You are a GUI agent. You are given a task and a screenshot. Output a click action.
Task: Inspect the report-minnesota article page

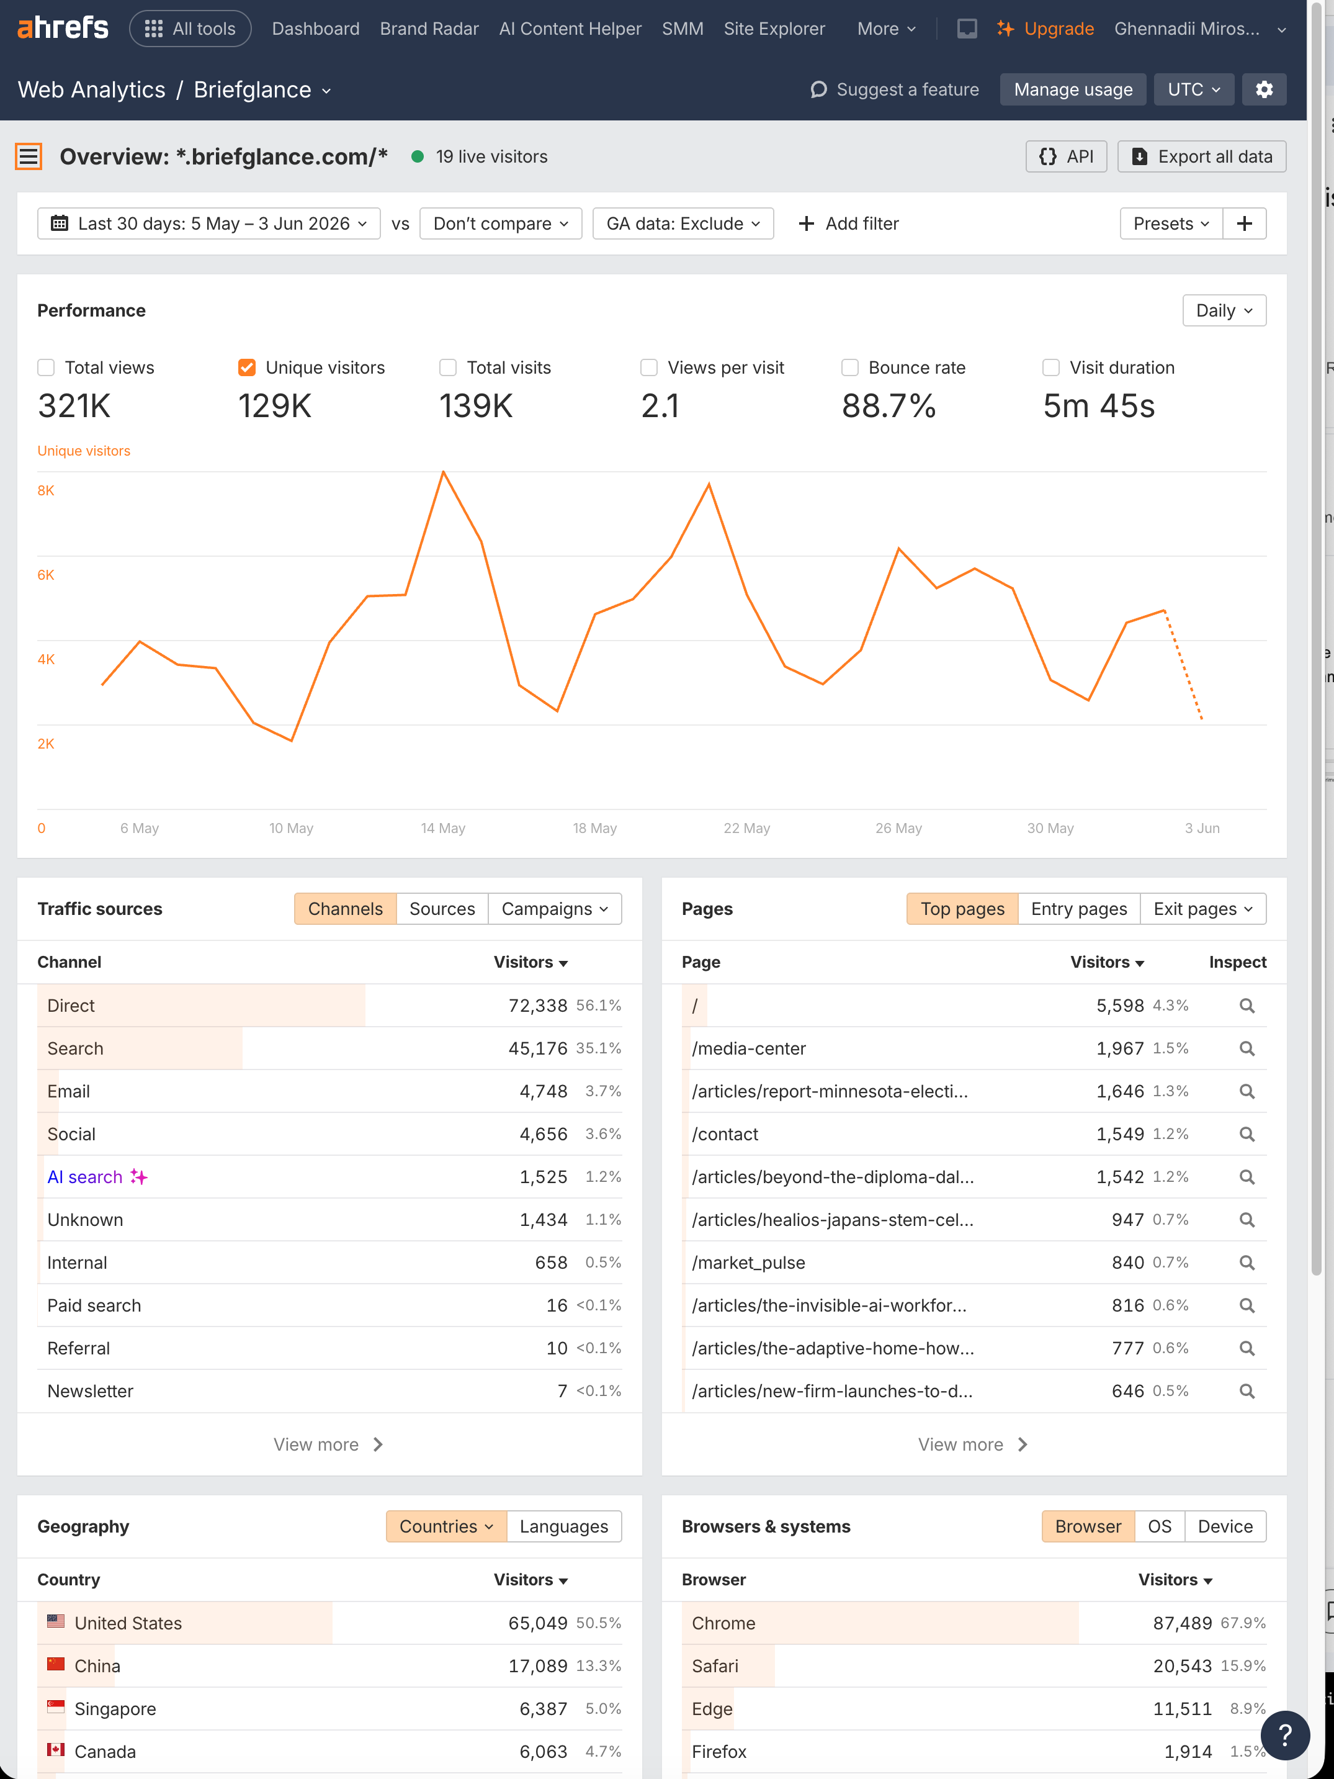click(x=1247, y=1091)
